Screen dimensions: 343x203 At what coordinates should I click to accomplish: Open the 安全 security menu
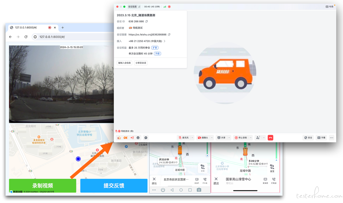coord(308,138)
